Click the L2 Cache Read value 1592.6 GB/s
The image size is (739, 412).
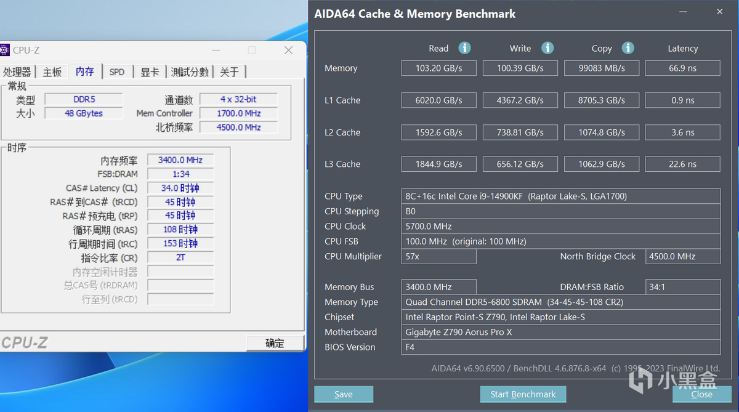(x=438, y=132)
